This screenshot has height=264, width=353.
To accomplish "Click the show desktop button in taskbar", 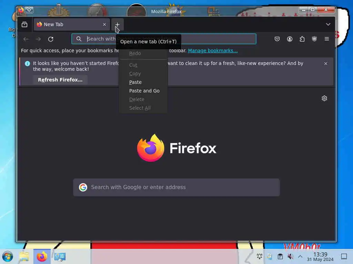I will tap(344, 256).
